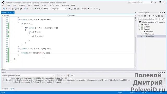Image resolution: width=167 pixels, height=94 pixels.
Task: Select Properties under Errs0003
Action: click(x=150, y=32)
